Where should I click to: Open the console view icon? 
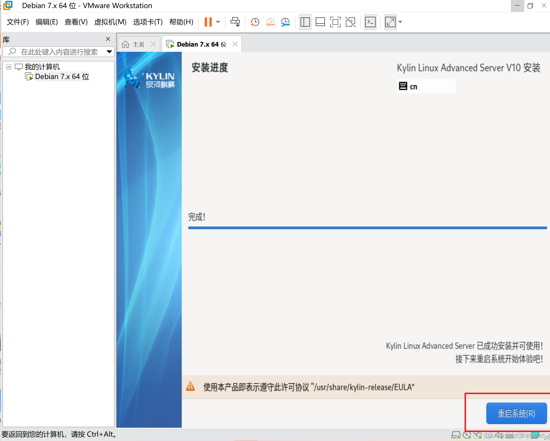click(370, 22)
